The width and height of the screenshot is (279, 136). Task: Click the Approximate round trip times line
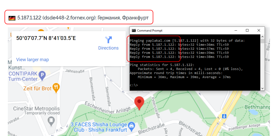click(176, 73)
